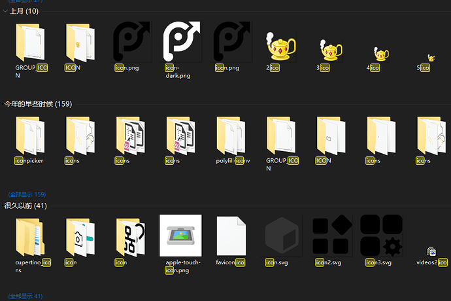The height and width of the screenshot is (301, 451).
Task: Select the videos2.ico file
Action: click(432, 251)
